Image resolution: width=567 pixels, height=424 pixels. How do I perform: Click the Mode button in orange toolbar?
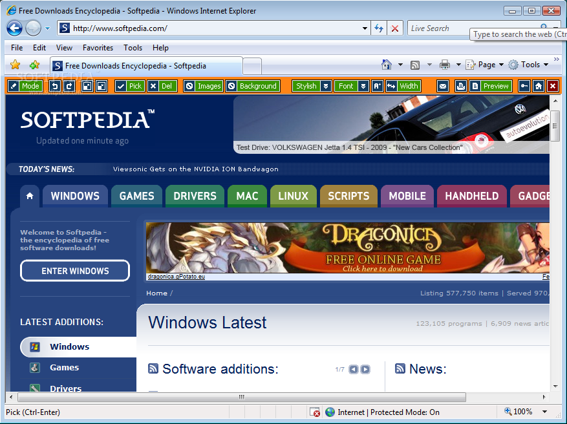point(25,86)
